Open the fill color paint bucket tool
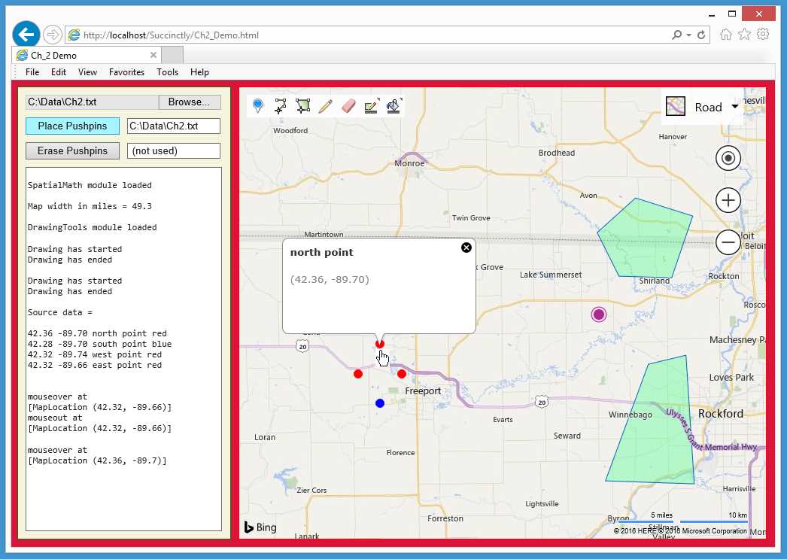This screenshot has height=559, width=787. (x=394, y=106)
